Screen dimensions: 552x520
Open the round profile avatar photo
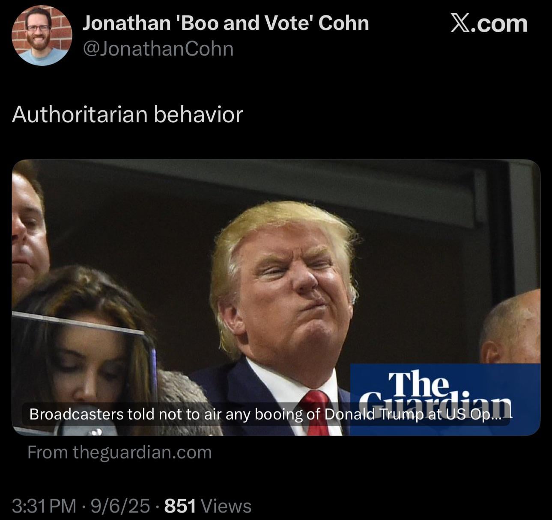click(42, 35)
